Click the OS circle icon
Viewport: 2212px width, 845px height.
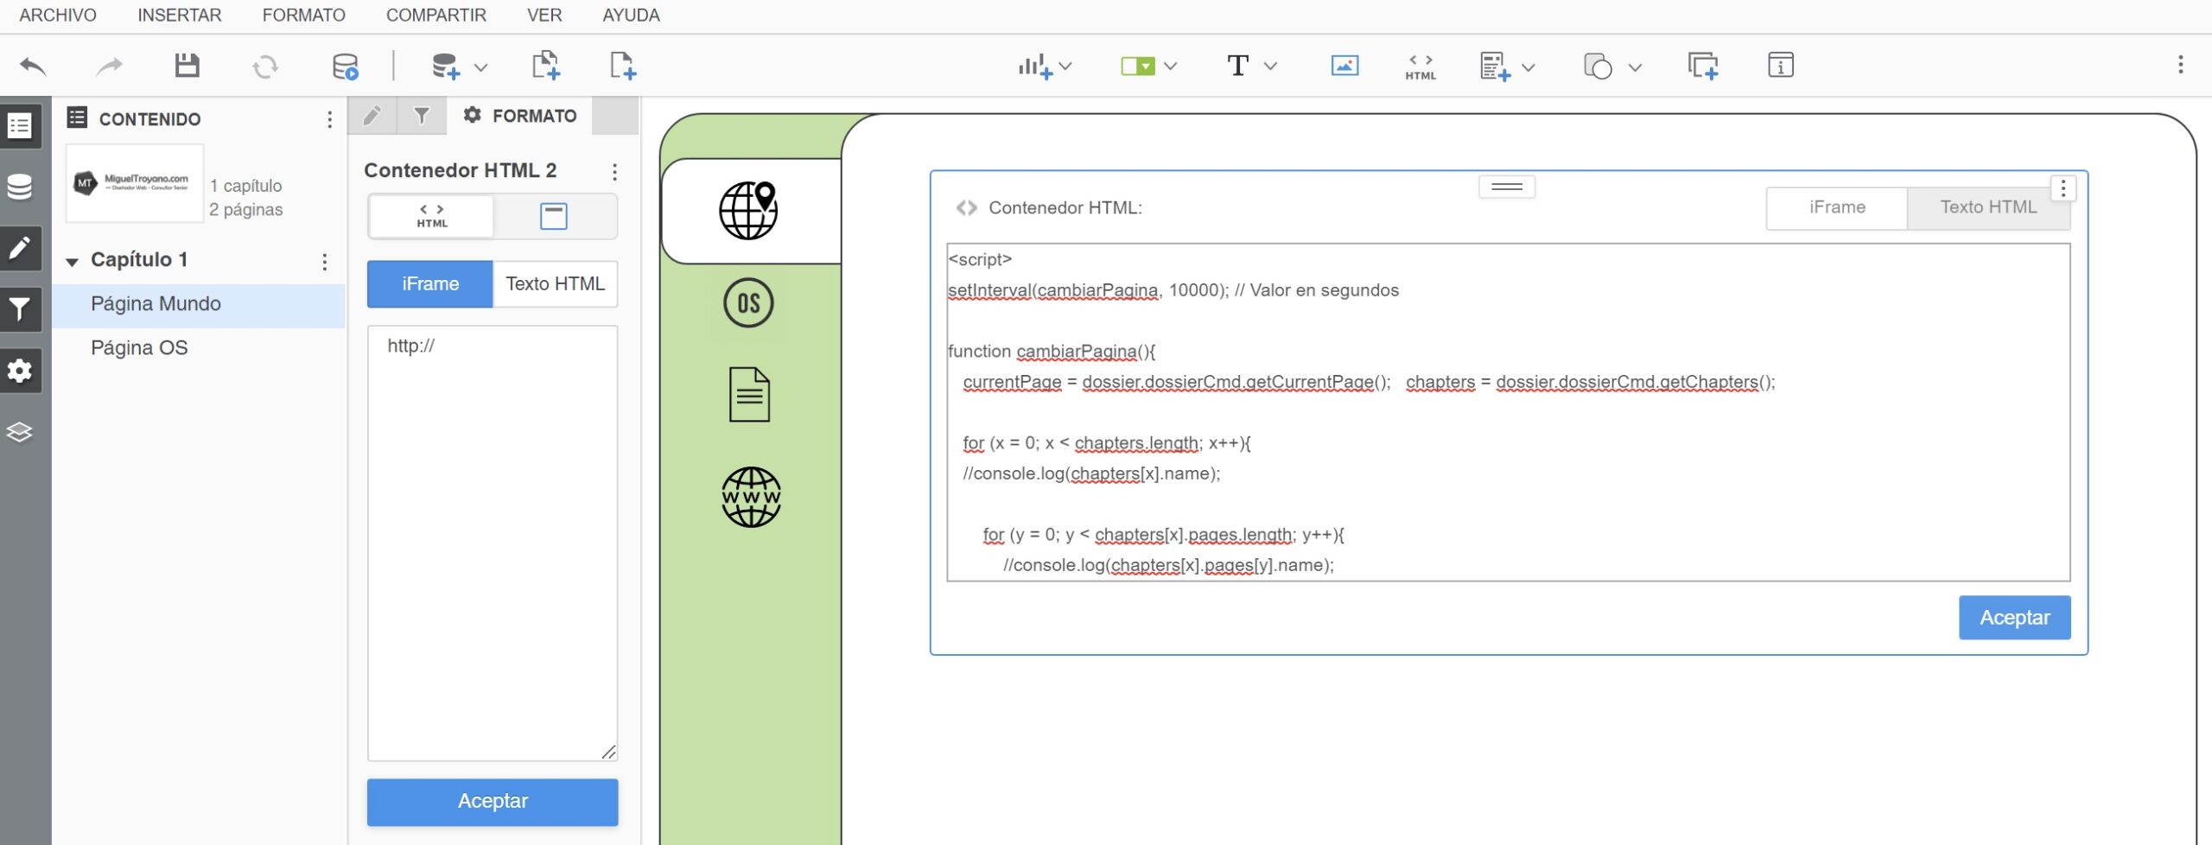pos(748,303)
